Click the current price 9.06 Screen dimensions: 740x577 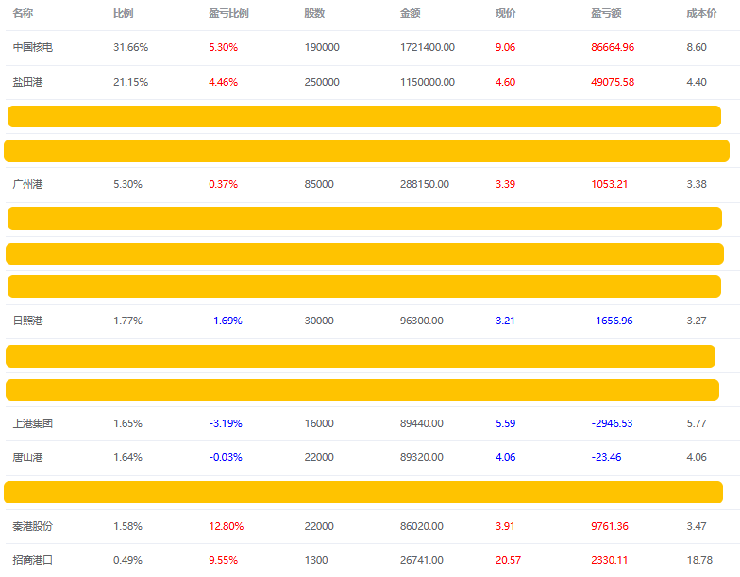pyautogui.click(x=506, y=47)
